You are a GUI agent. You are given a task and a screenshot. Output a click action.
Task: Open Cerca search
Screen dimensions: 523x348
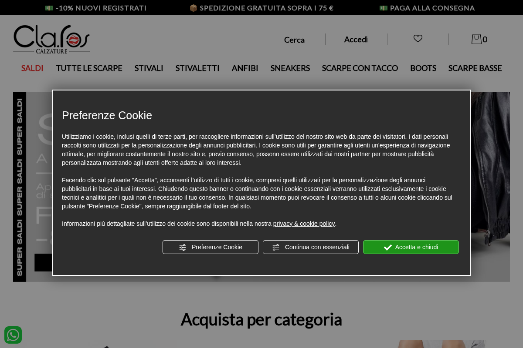[294, 40]
